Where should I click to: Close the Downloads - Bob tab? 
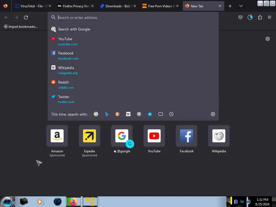coord(135,6)
